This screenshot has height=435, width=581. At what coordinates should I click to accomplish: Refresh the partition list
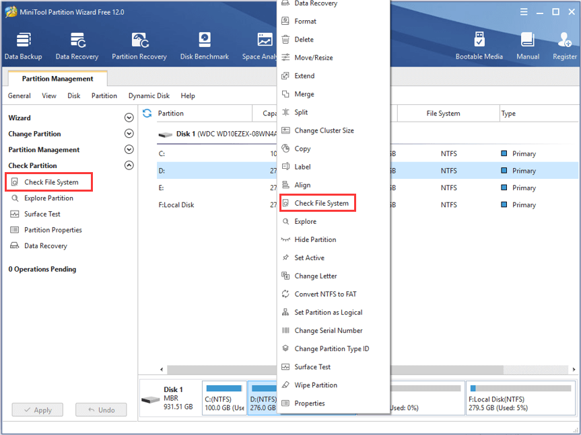[147, 113]
